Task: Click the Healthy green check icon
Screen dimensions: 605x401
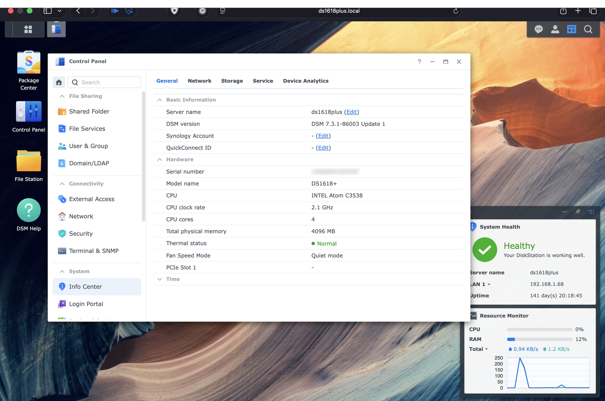Action: (x=485, y=250)
